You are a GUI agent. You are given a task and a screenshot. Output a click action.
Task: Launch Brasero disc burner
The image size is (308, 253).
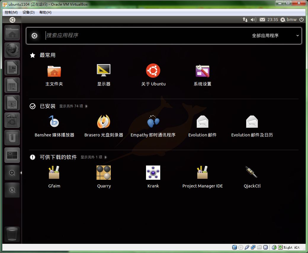click(104, 122)
